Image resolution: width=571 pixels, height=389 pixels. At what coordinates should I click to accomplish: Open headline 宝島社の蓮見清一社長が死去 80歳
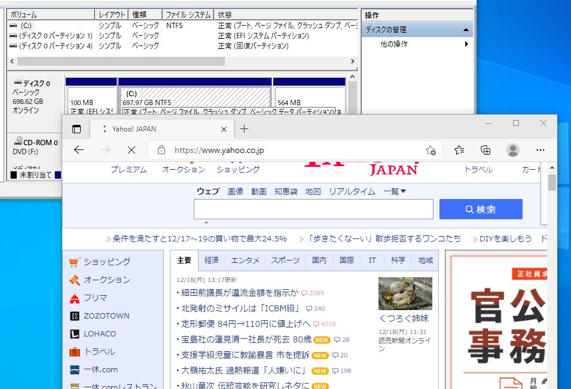pyautogui.click(x=246, y=339)
